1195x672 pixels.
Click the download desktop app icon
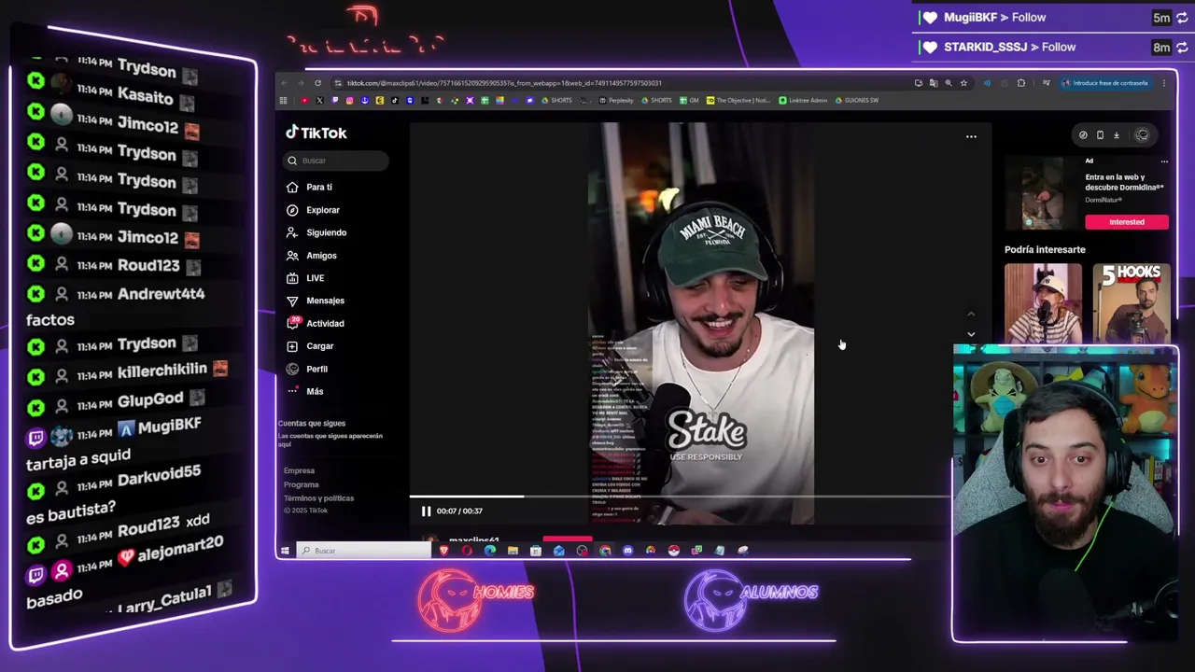pyautogui.click(x=1116, y=135)
